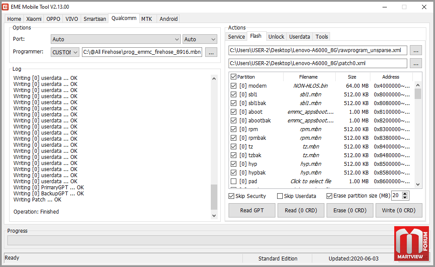Screen dimensions: 435x267
Task: Click the Read GPT button
Action: [252, 210]
